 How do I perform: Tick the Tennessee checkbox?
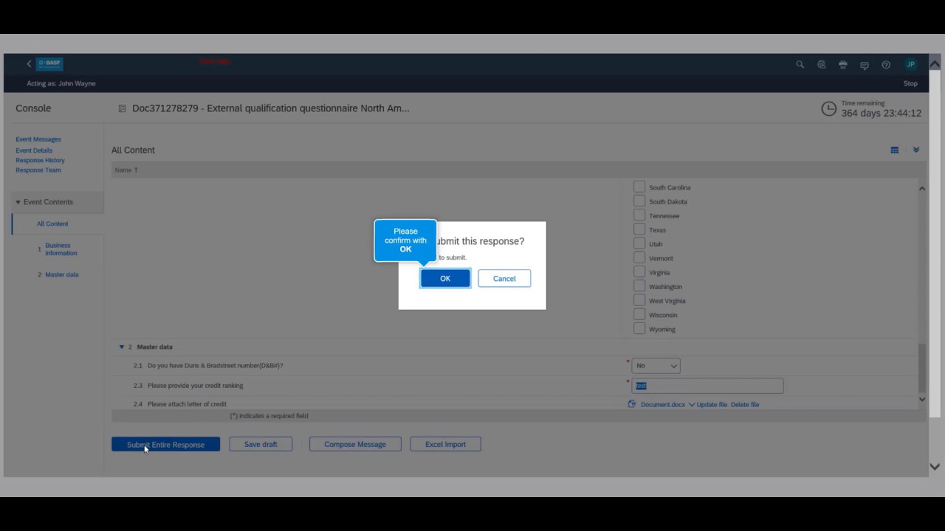click(639, 215)
